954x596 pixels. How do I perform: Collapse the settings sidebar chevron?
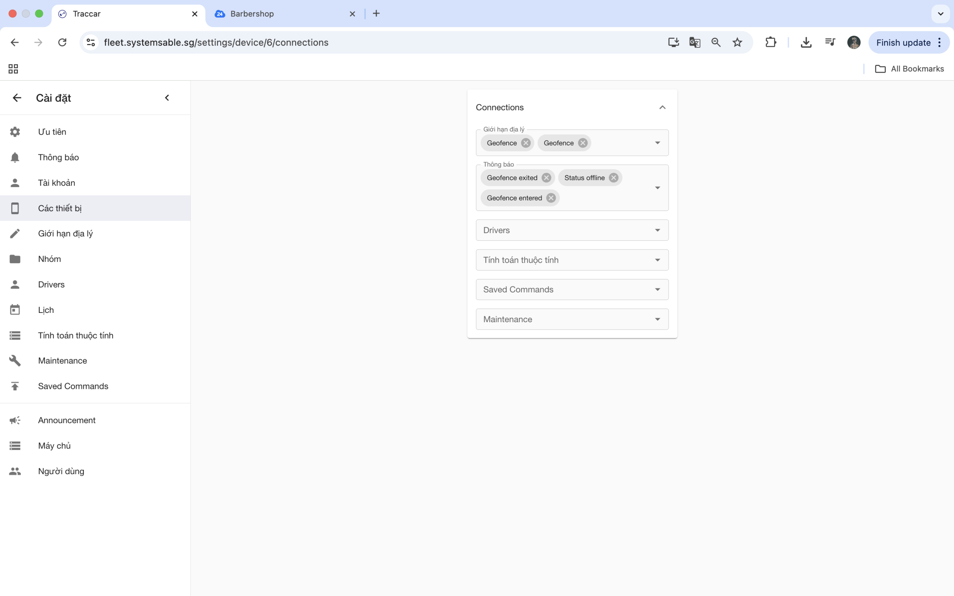tap(167, 98)
